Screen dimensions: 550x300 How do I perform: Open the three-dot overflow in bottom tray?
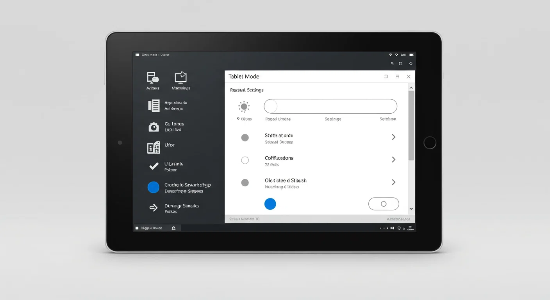[384, 228]
